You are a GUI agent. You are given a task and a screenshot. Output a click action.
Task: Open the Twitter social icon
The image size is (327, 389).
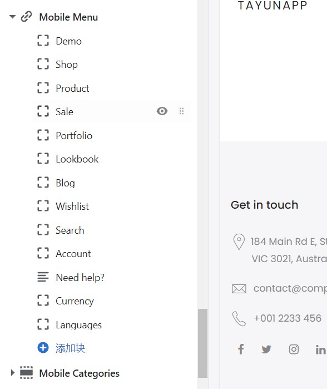point(266,349)
